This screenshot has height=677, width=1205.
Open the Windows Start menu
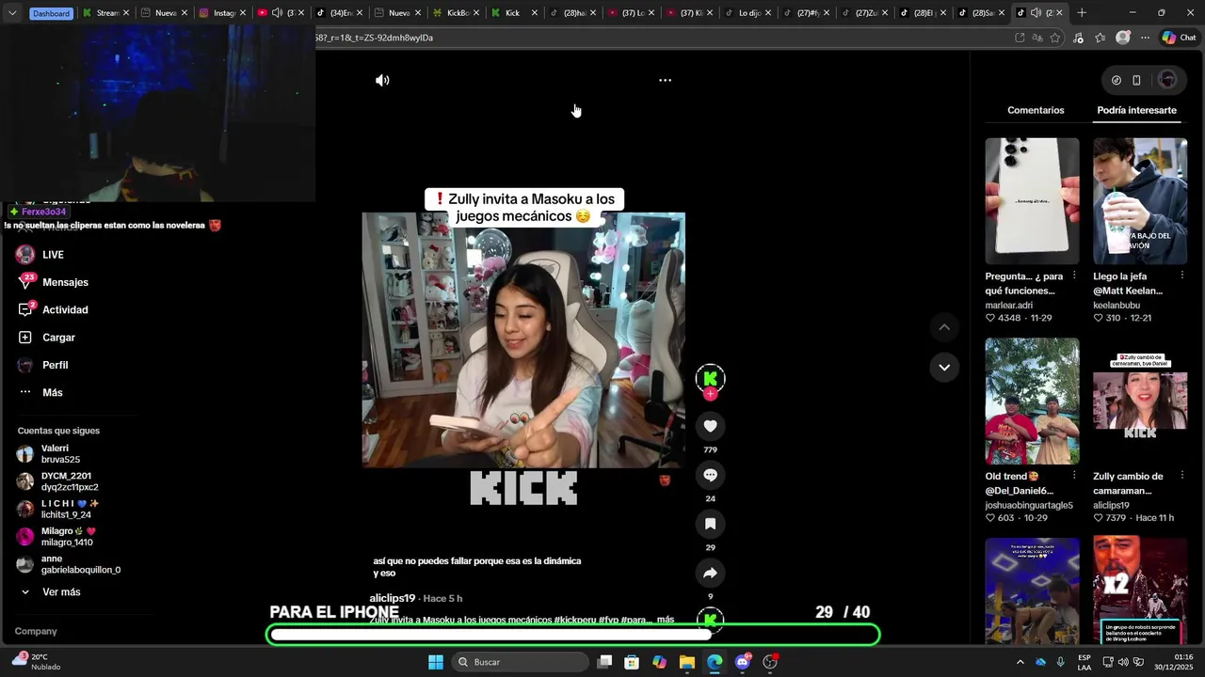tap(436, 662)
